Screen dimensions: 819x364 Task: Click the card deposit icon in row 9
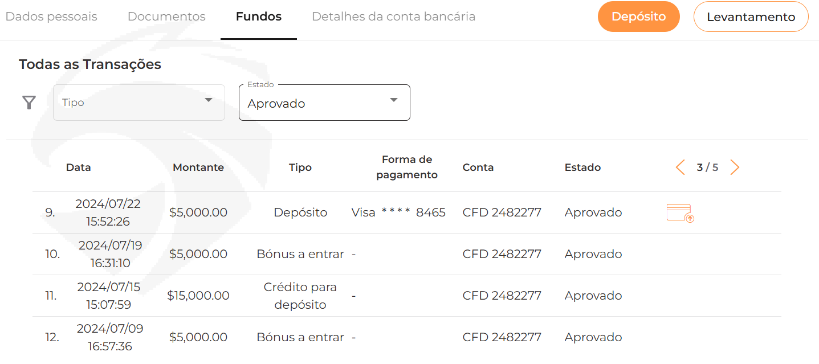coord(680,213)
